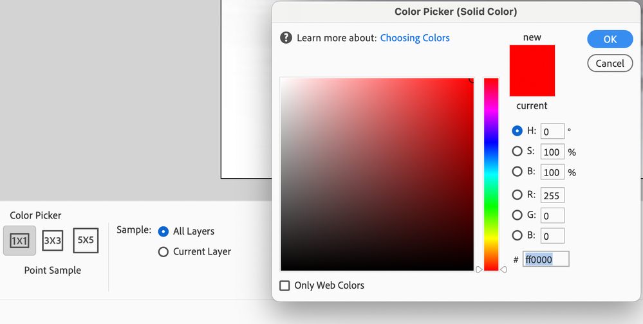Screen dimensions: 643x324
Task: Select the S saturation radio button
Action: pyautogui.click(x=517, y=152)
